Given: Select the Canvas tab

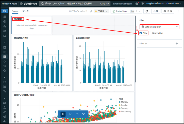Looking at the screenshot, I should [x=15, y=11].
